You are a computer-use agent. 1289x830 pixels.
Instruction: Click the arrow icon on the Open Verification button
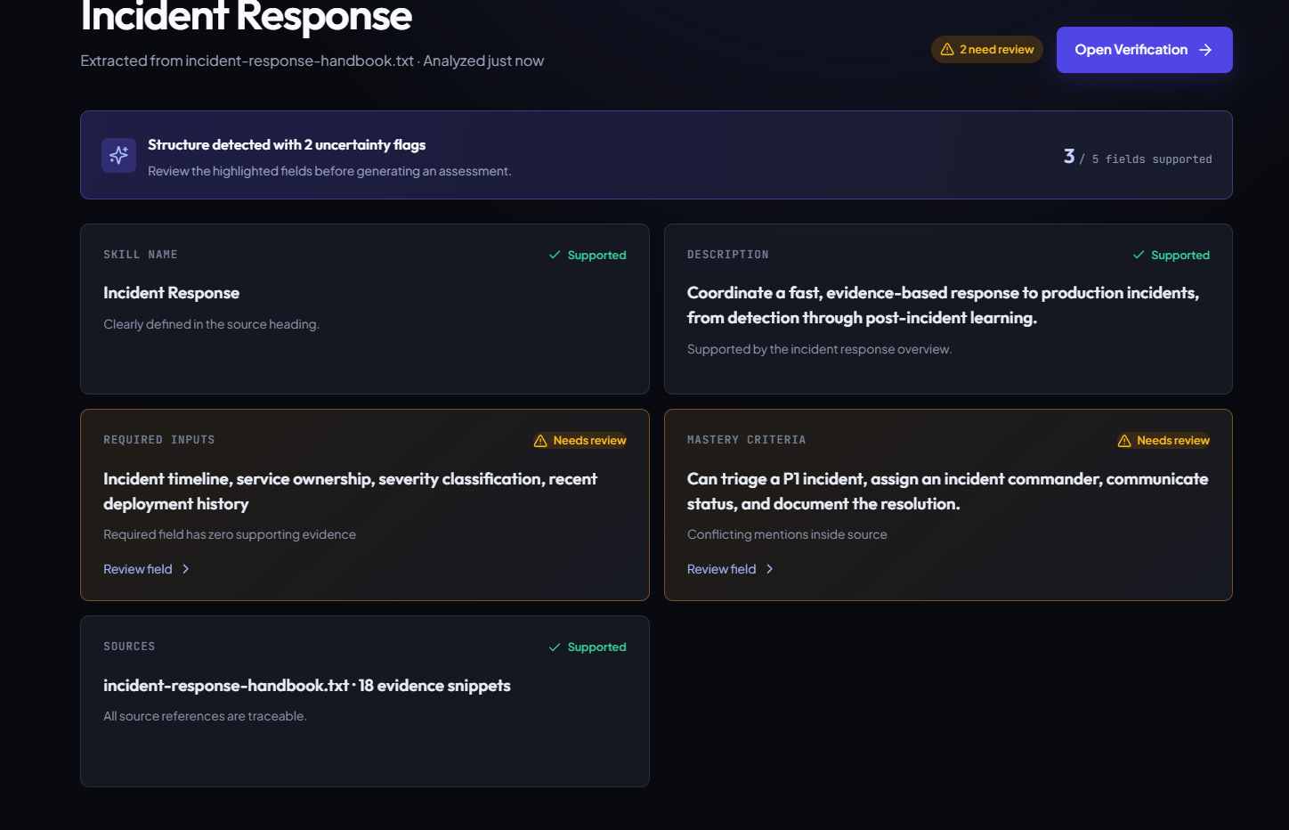[x=1205, y=50]
